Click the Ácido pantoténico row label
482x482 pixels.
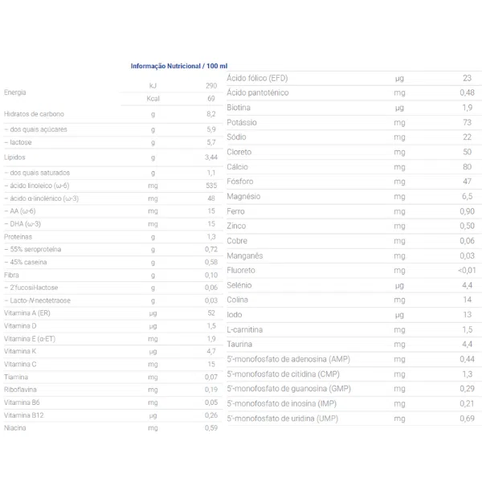(259, 92)
